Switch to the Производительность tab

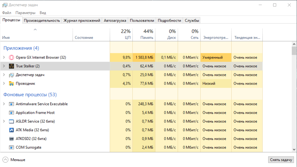point(42,21)
